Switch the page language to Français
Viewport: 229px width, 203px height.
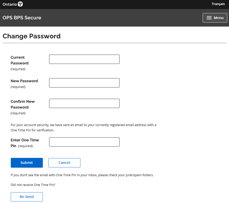pyautogui.click(x=218, y=4)
